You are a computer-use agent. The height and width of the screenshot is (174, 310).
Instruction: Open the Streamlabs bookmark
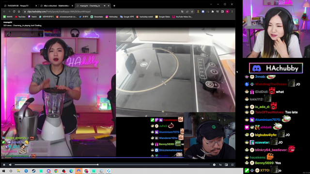point(97,17)
